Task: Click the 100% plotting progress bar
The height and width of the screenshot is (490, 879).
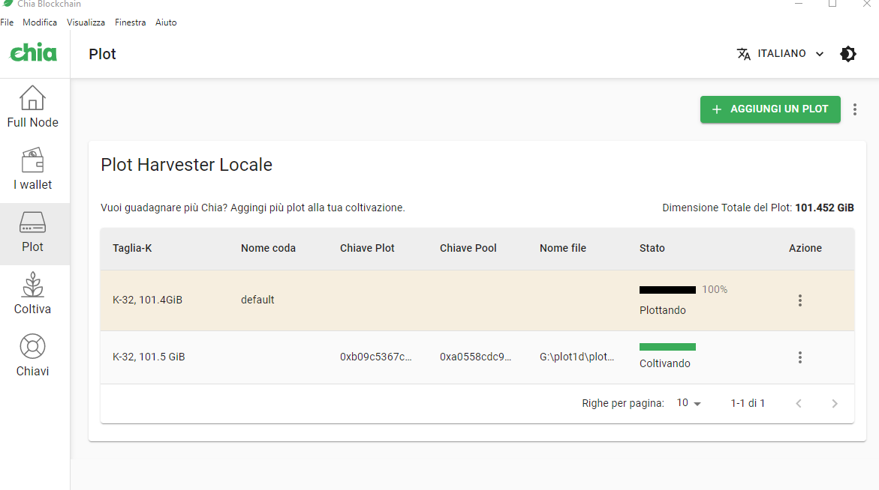Action: [x=667, y=290]
